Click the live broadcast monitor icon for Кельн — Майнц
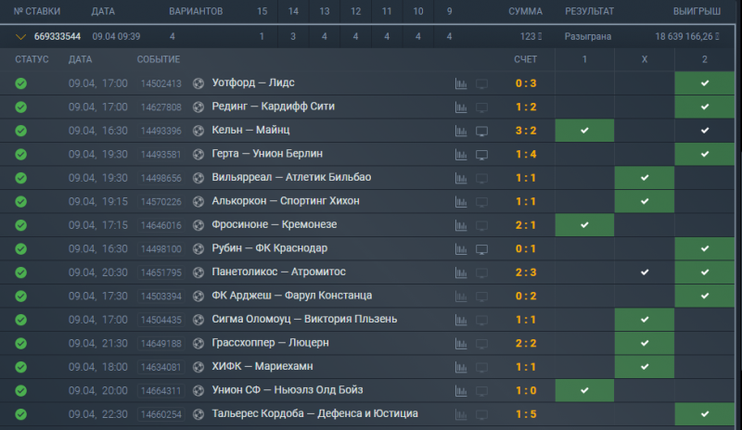 tap(481, 131)
